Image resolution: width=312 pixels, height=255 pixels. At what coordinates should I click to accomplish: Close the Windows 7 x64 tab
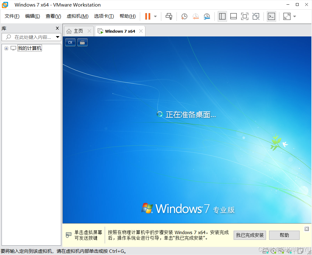(x=141, y=31)
